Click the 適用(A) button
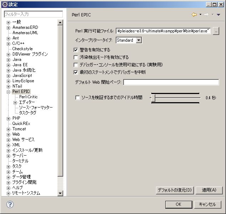 (x=209, y=190)
